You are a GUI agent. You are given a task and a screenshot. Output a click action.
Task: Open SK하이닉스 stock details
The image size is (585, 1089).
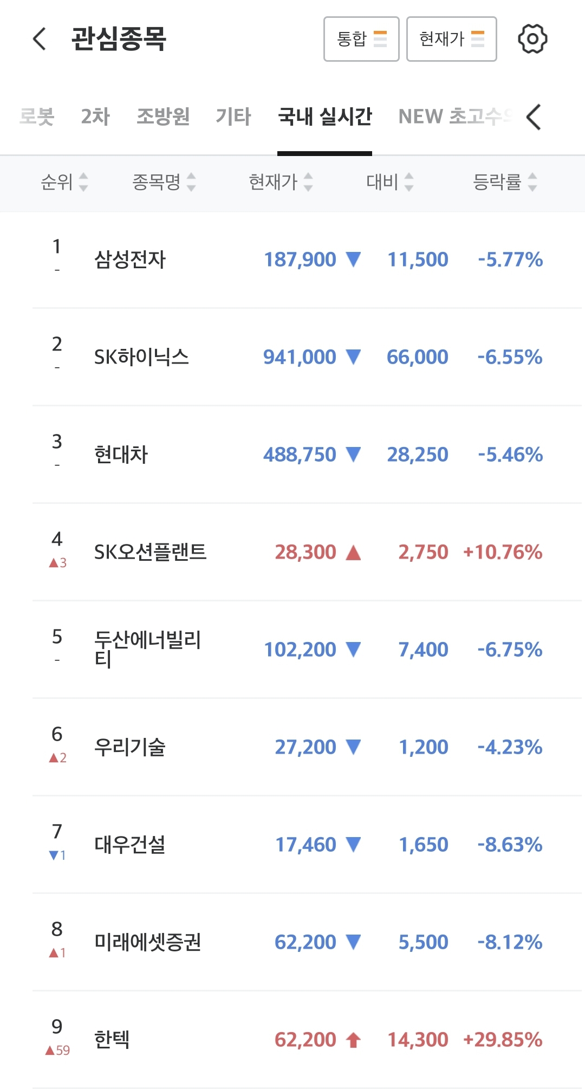pyautogui.click(x=141, y=357)
